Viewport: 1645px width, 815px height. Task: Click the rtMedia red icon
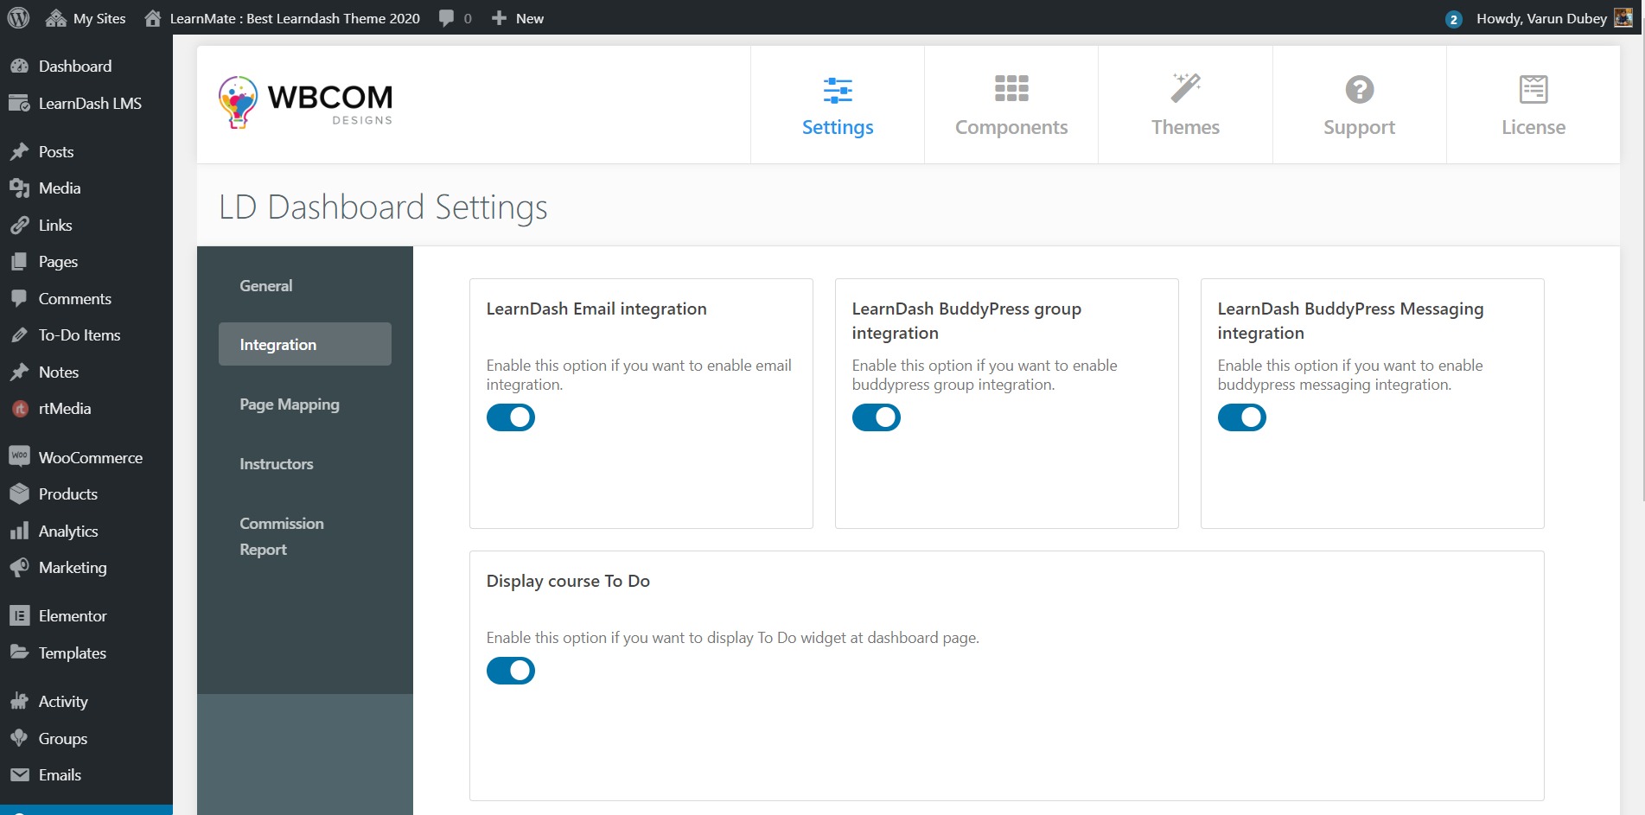click(x=20, y=409)
